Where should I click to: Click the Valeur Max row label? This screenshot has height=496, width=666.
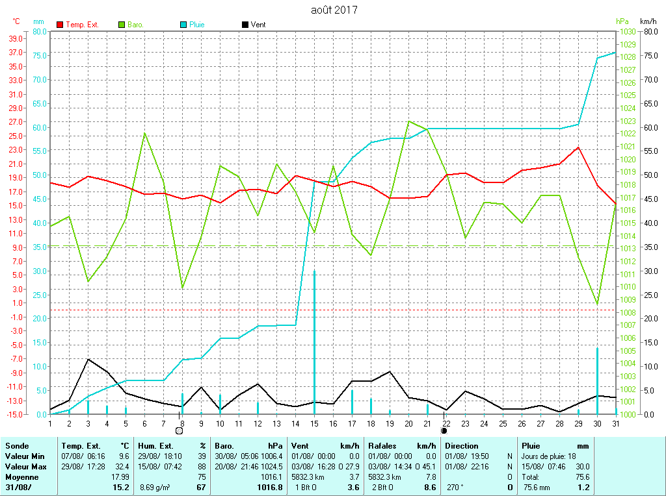click(26, 467)
